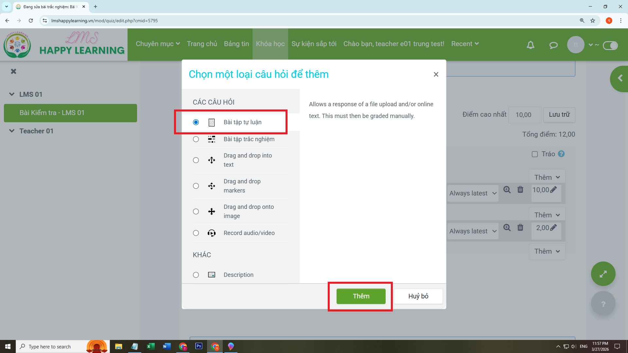
Task: Close the left sidebar with X icon
Action: pos(13,71)
